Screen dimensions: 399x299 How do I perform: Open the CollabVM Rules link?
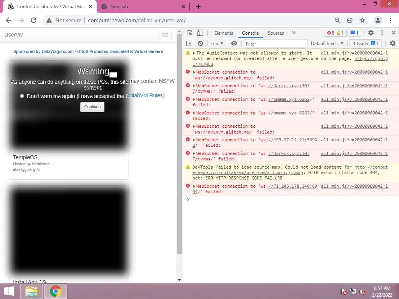pyautogui.click(x=144, y=96)
